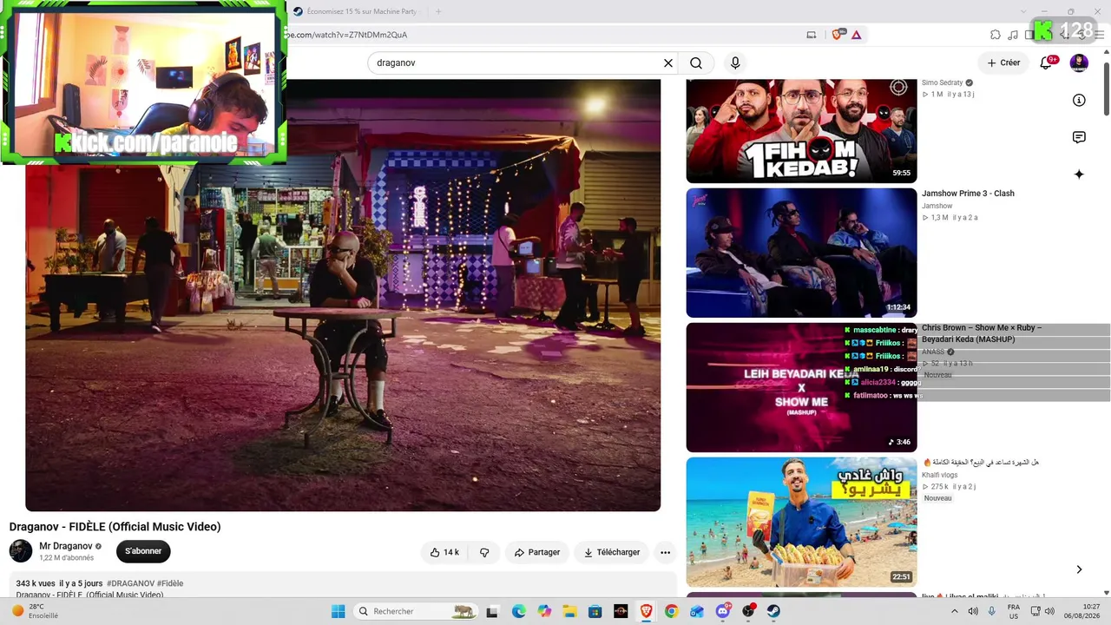Image resolution: width=1111 pixels, height=625 pixels.
Task: Open the YouTube account avatar menu
Action: click(1079, 62)
